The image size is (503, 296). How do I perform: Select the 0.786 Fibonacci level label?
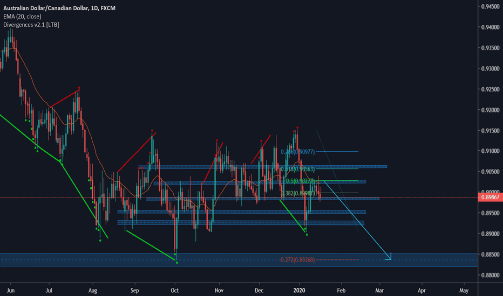pos(297,152)
